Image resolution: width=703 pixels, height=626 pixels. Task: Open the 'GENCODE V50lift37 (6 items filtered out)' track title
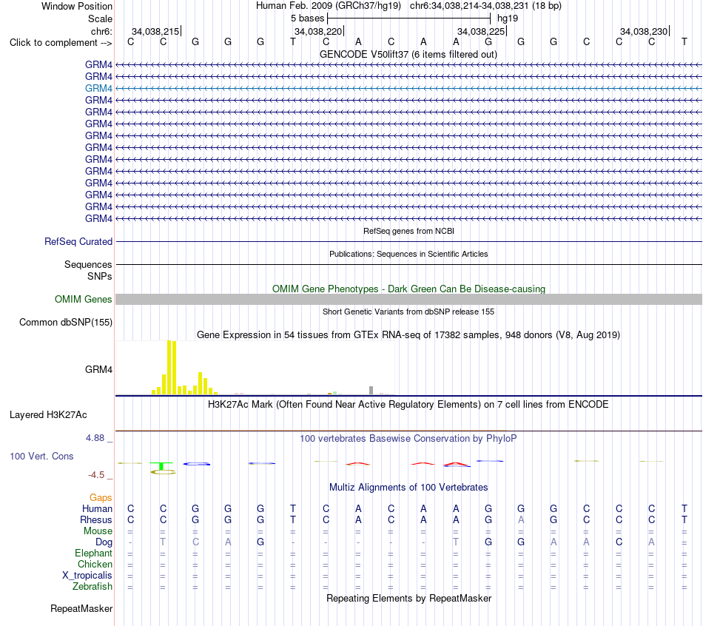click(x=408, y=54)
